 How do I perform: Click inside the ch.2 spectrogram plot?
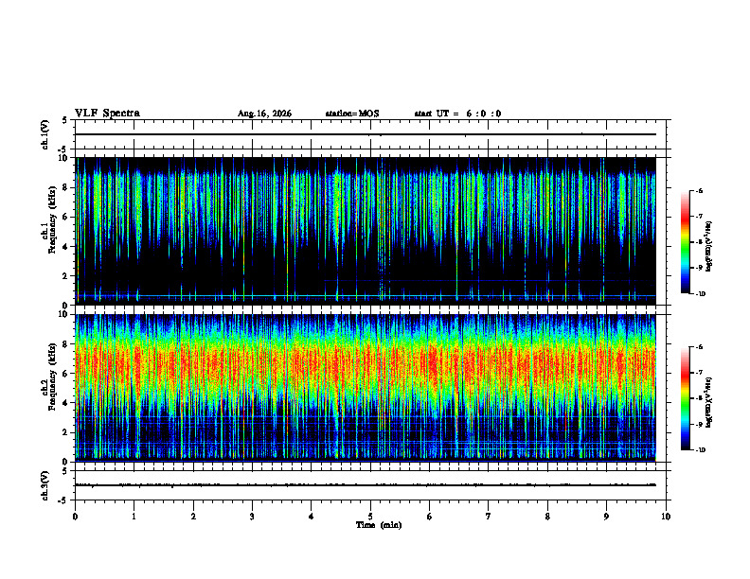coord(366,388)
